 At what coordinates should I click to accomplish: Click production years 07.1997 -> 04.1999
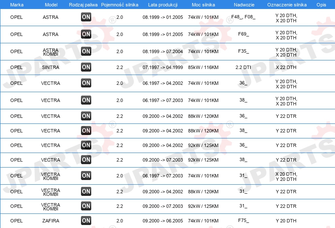coord(163,67)
